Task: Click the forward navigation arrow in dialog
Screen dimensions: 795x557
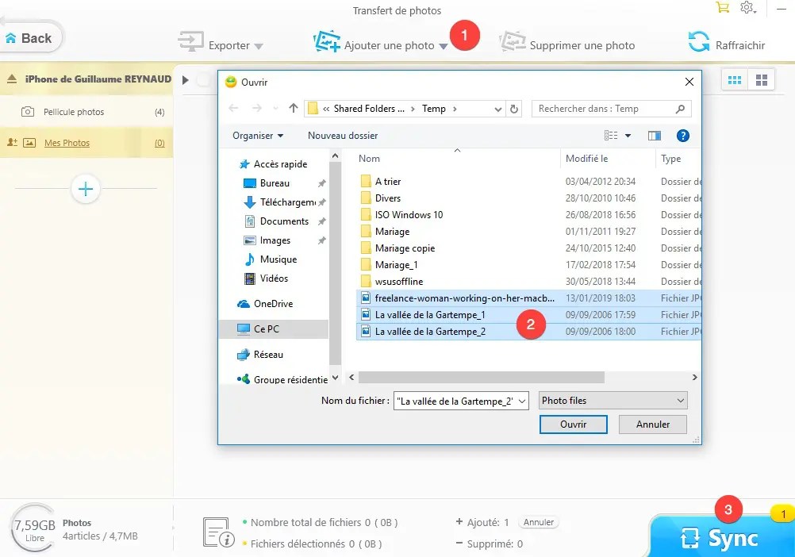Action: [257, 109]
